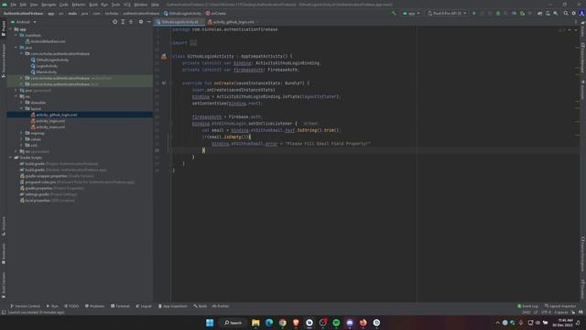Switch to GithubLoginActivity.kt editor tab

coord(179,22)
